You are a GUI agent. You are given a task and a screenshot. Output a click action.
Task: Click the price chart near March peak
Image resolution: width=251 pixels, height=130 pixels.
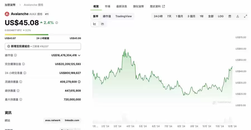(x=125, y=51)
